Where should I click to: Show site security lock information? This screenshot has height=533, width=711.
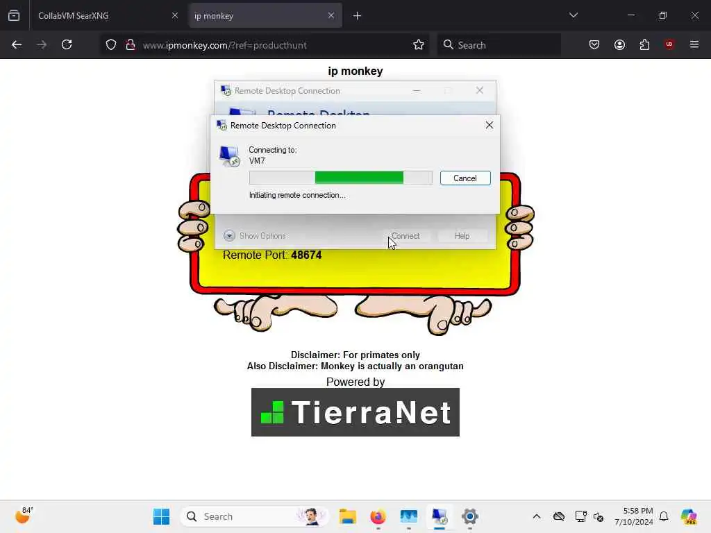(x=130, y=44)
